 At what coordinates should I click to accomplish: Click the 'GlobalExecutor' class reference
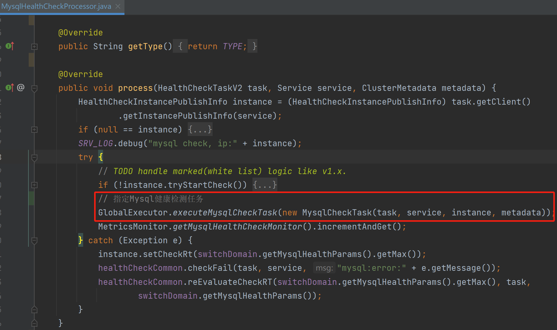point(133,212)
